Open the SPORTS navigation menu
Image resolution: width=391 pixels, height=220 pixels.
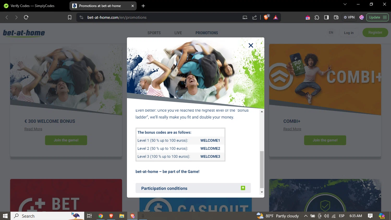(x=154, y=33)
